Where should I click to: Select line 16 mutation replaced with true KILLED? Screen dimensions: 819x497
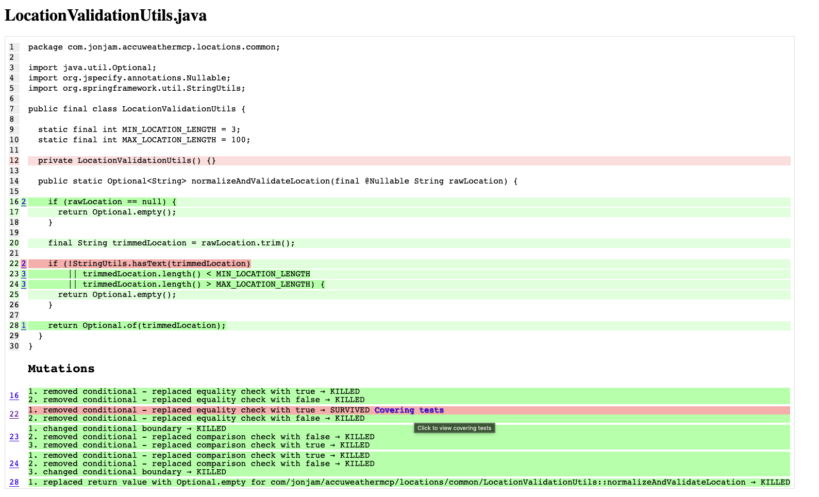coord(194,392)
